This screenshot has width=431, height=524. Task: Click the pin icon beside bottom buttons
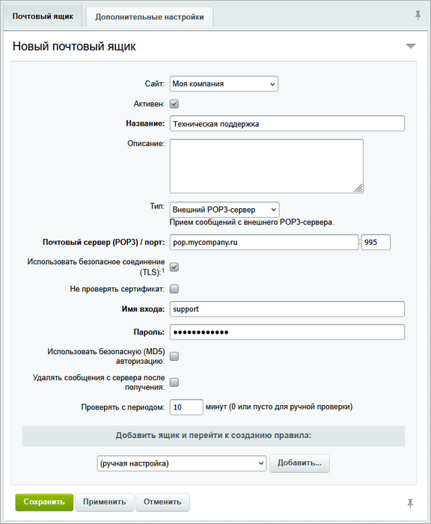click(x=410, y=503)
